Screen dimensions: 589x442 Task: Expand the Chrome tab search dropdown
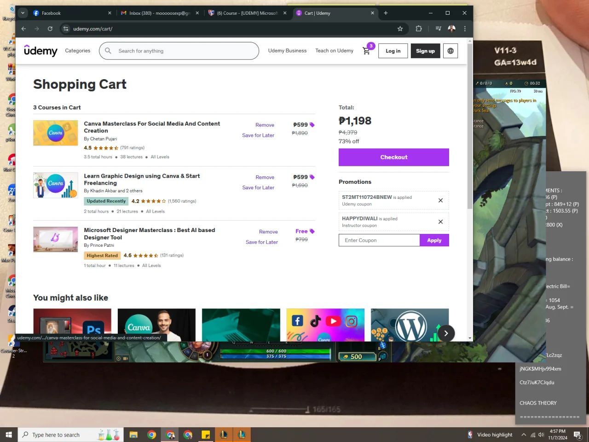(x=23, y=13)
